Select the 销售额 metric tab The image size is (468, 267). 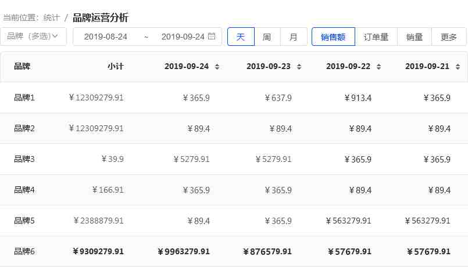(333, 37)
